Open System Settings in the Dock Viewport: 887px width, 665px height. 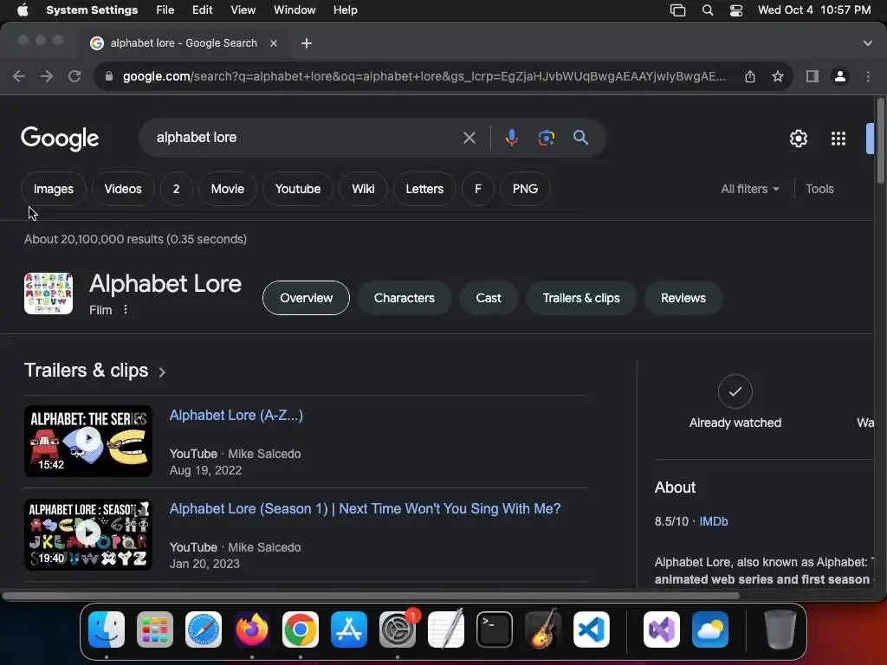(398, 629)
